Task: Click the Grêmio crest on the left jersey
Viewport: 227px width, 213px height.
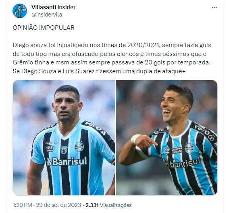Action: click(x=79, y=147)
